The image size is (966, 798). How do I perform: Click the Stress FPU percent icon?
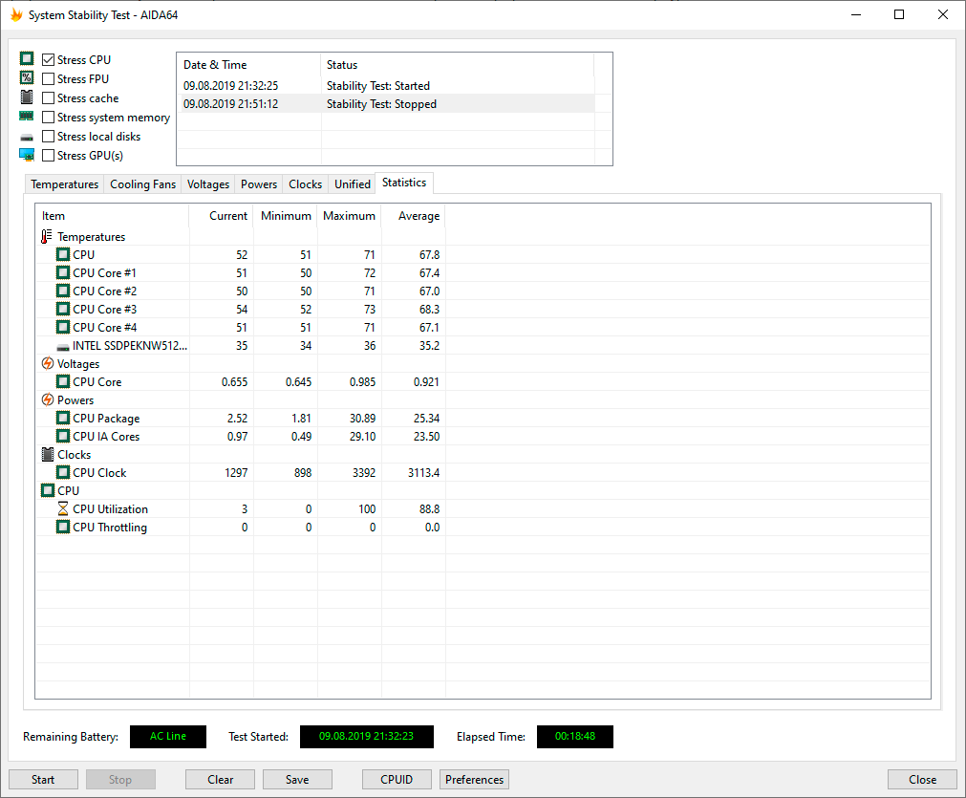coord(27,77)
